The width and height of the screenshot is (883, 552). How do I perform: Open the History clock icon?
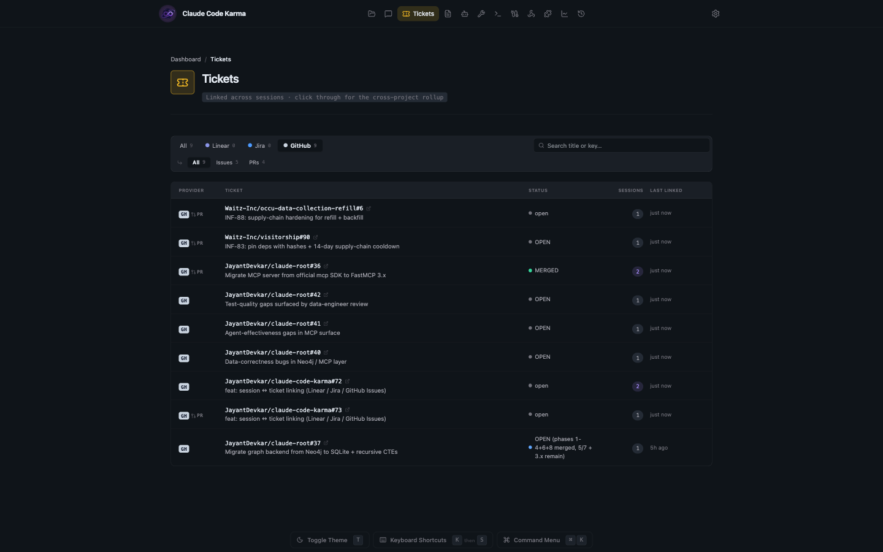pos(581,13)
